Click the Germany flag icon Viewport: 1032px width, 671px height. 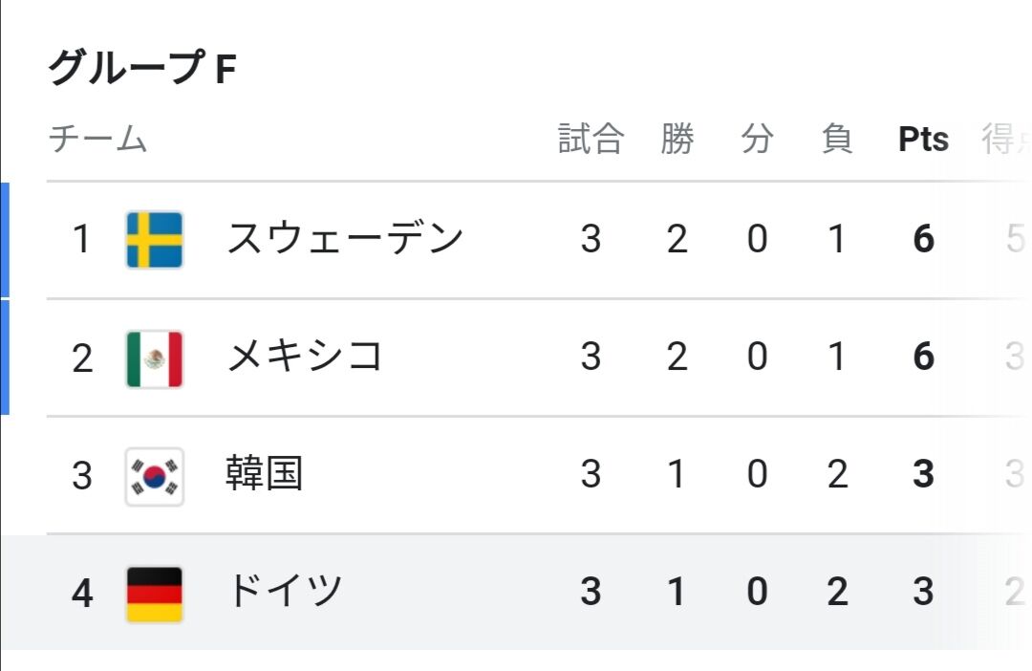[x=154, y=595]
